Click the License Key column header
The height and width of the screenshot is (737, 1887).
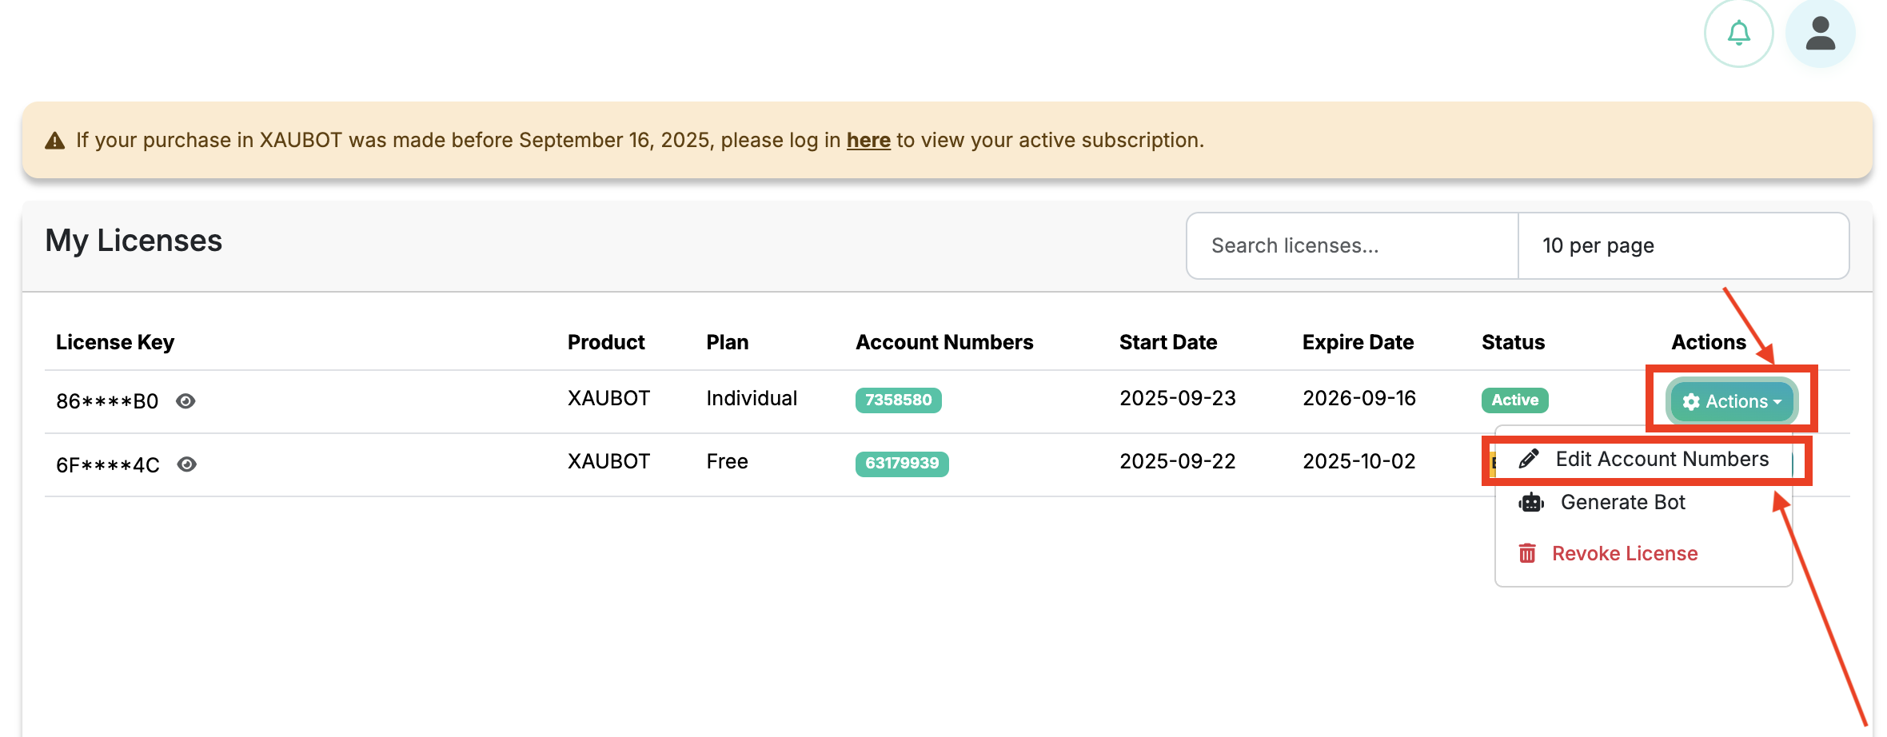pyautogui.click(x=115, y=342)
